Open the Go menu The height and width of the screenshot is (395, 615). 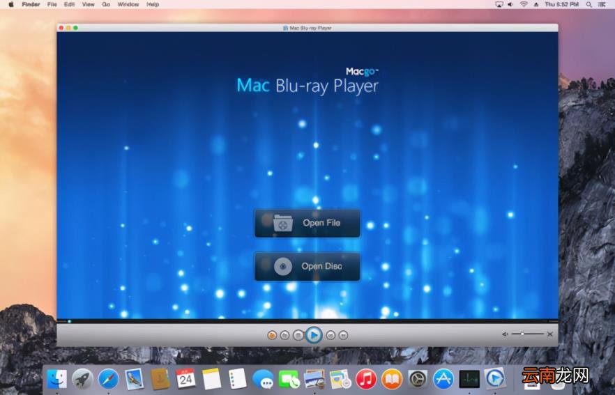pyautogui.click(x=106, y=4)
